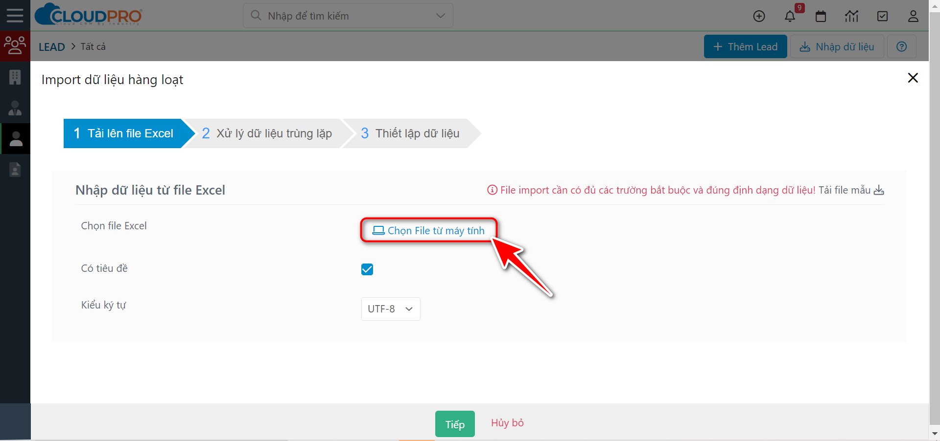Open the organizations building icon in sidebar
Image resolution: width=940 pixels, height=441 pixels.
(x=15, y=77)
